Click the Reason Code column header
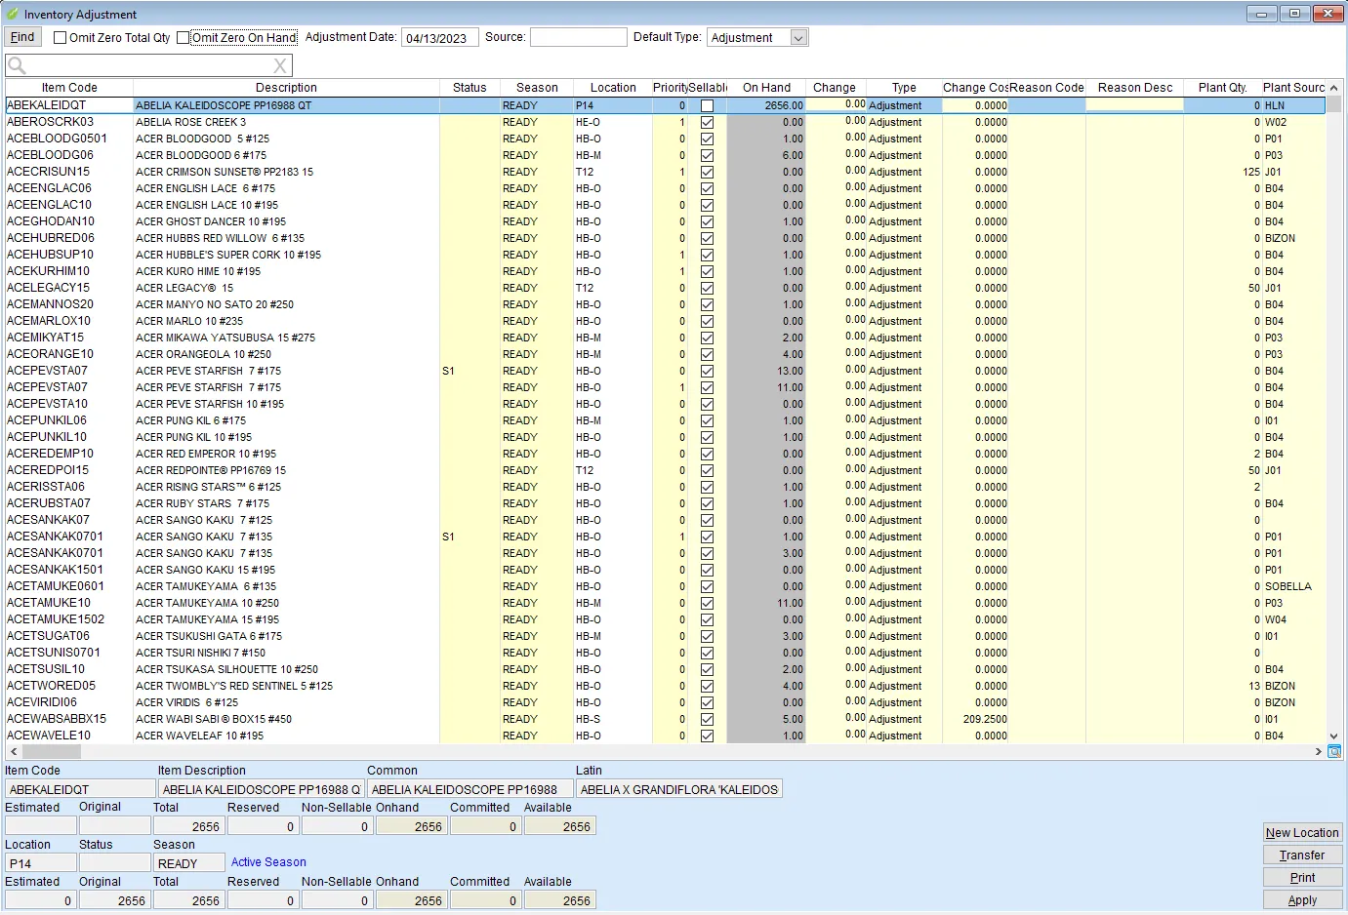Viewport: 1348px width, 915px height. pyautogui.click(x=1047, y=88)
